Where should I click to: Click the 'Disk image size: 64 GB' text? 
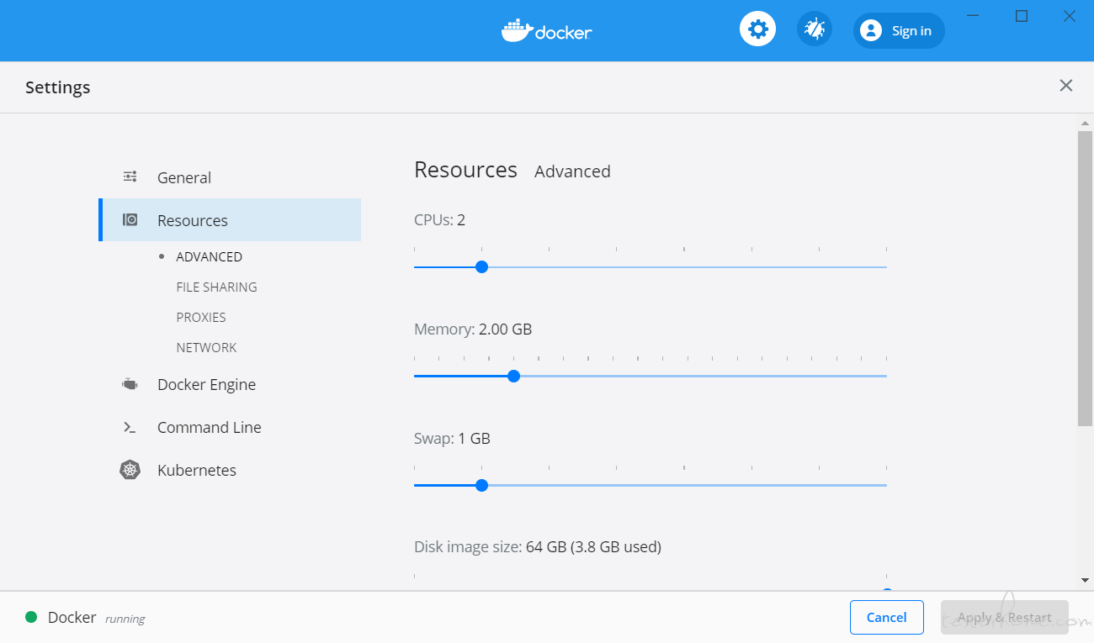pos(490,547)
